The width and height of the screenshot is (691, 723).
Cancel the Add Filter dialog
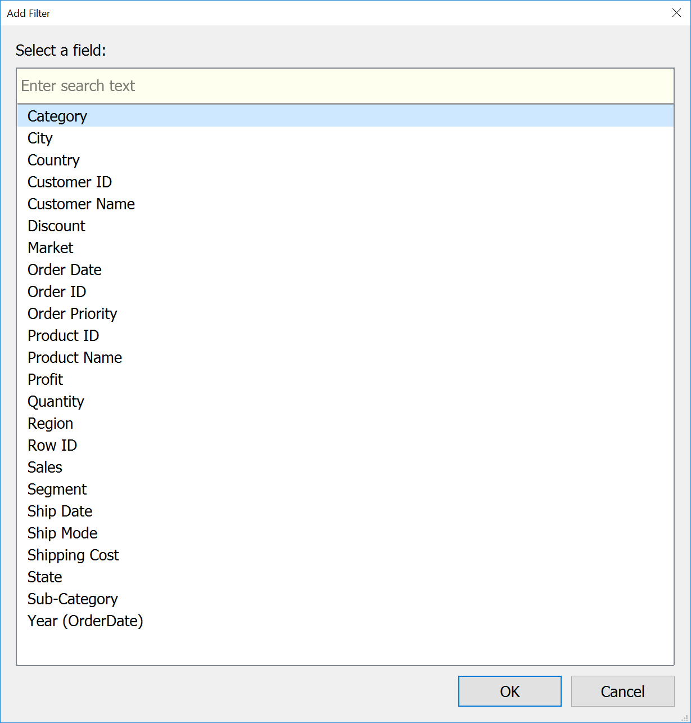[x=622, y=691]
